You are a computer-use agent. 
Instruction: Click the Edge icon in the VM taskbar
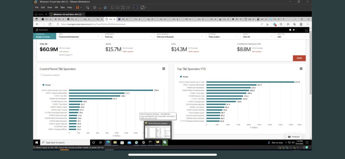click(x=108, y=142)
